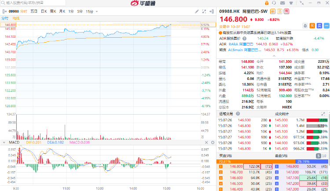
Task: Select bid level 1 price 146.800
Action: point(236,166)
